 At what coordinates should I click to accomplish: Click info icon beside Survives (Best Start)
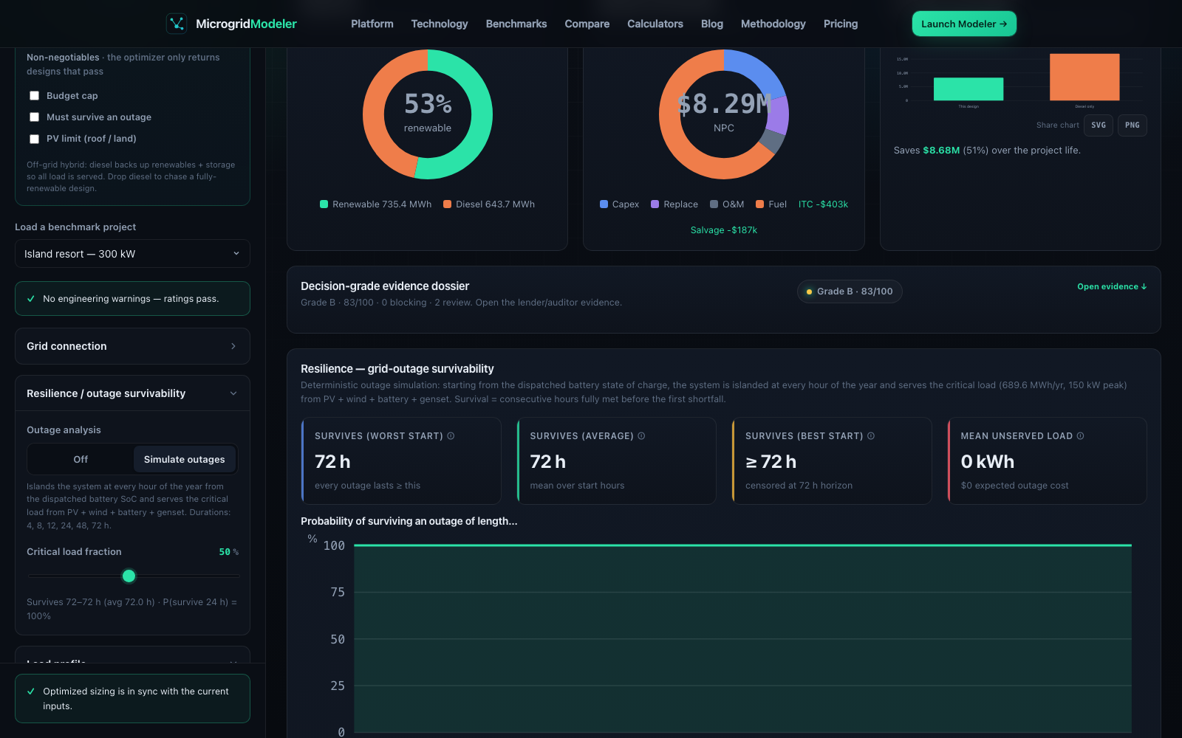pos(871,436)
